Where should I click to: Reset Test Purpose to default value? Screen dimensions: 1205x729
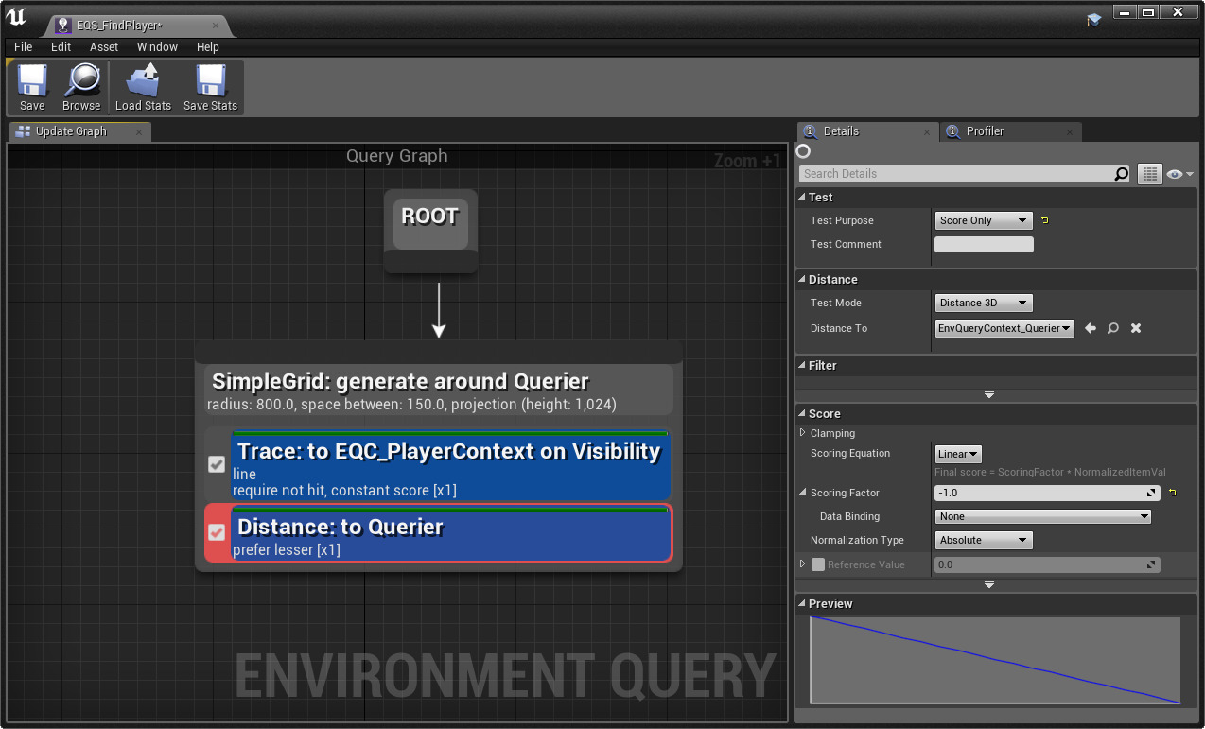pyautogui.click(x=1044, y=220)
